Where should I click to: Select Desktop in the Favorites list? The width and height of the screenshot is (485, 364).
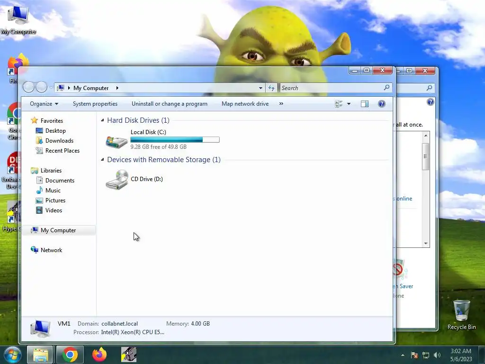coord(55,131)
